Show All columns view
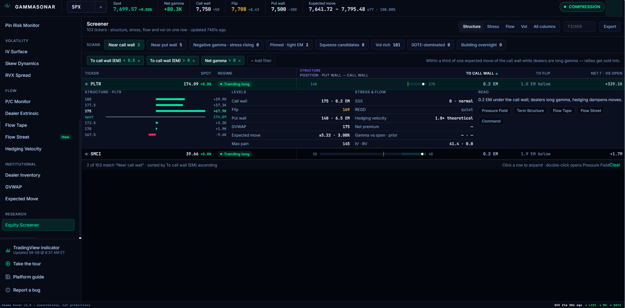This screenshot has width=625, height=308. [544, 27]
